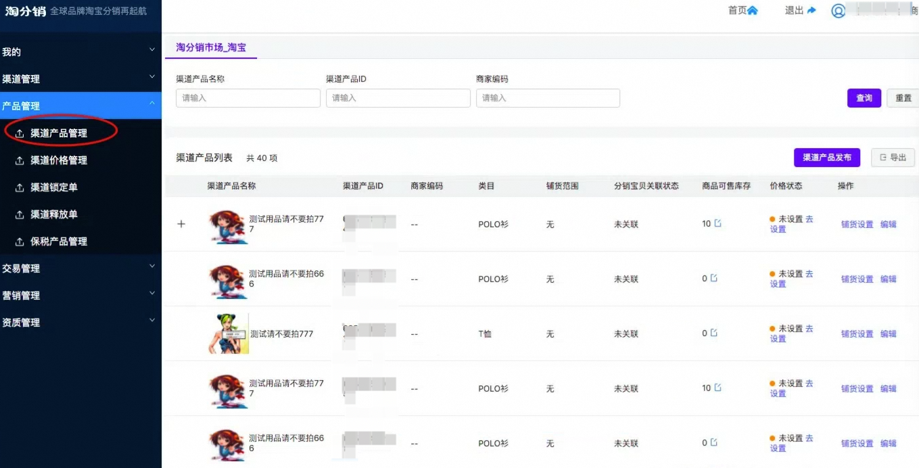Click the 渠道产品列表 heading

204,158
